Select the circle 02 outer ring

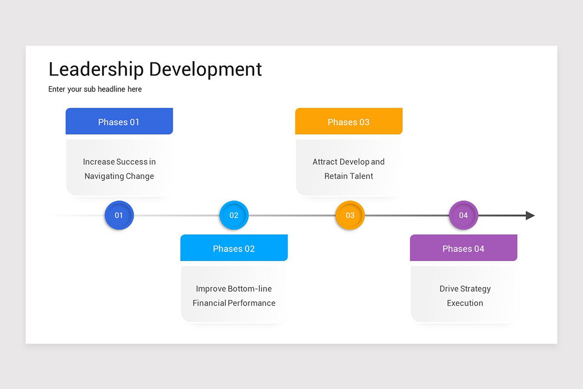234,204
